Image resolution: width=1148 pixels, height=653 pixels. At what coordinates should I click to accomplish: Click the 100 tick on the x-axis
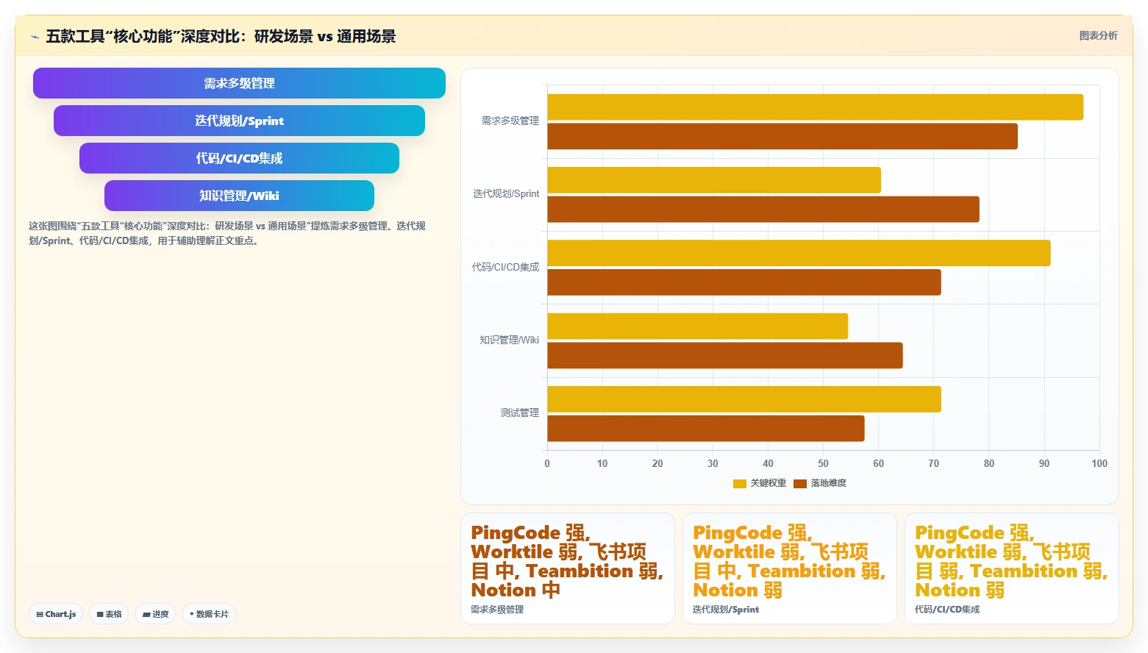(1099, 463)
